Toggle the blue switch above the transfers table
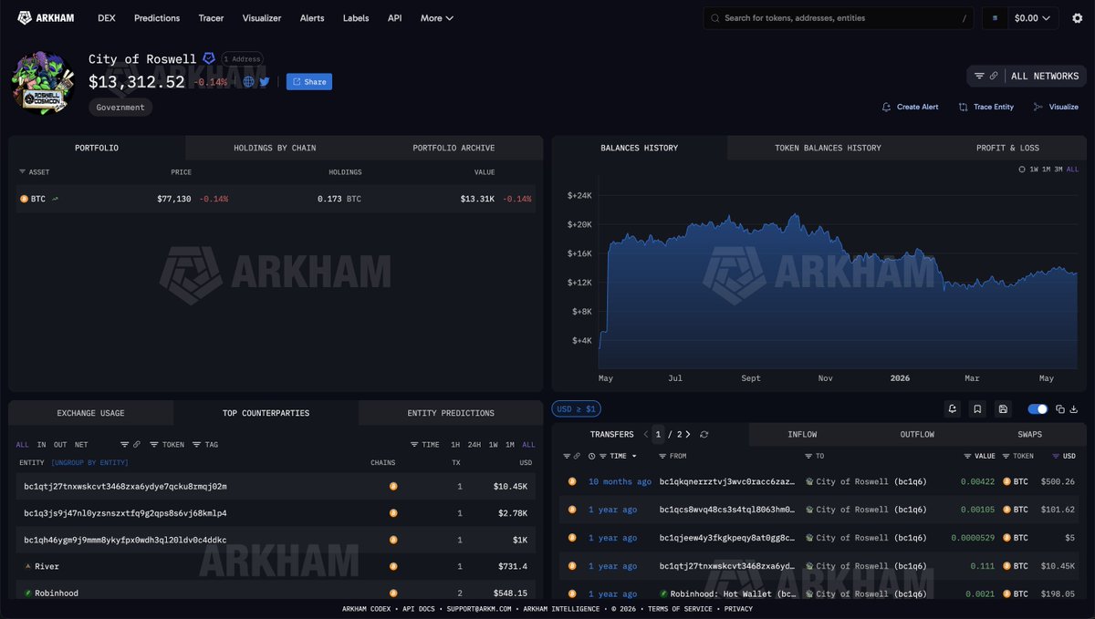 [1038, 409]
